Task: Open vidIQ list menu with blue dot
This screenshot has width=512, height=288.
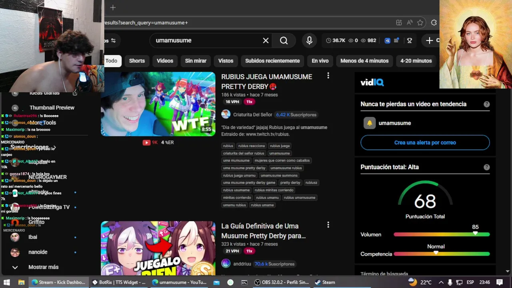Action: 396,40
